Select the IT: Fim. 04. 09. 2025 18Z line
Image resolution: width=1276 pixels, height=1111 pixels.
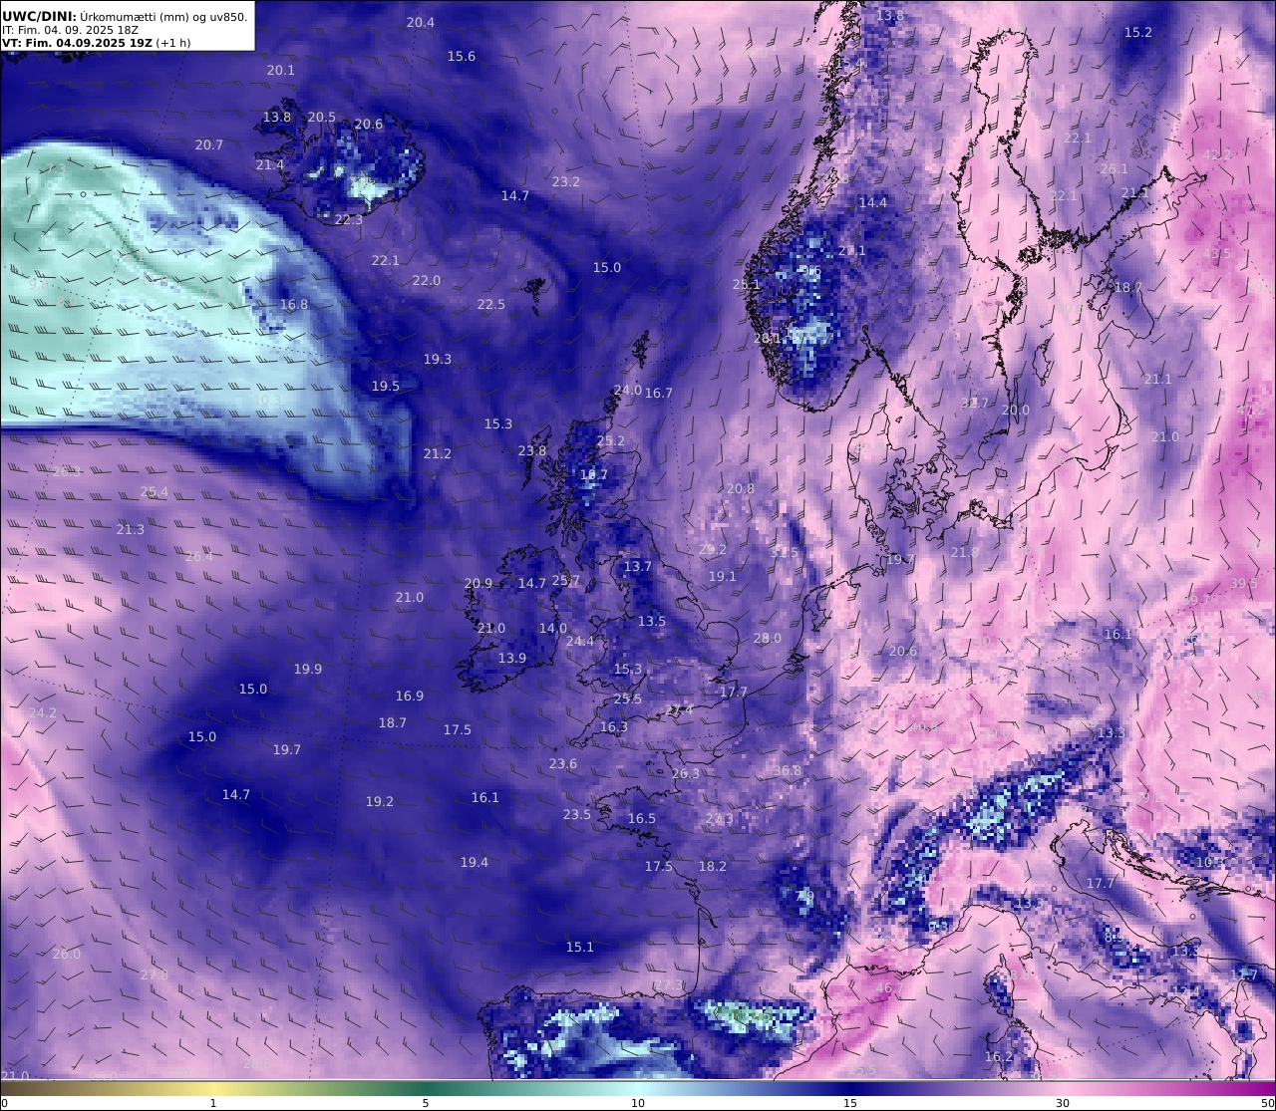pos(70,30)
